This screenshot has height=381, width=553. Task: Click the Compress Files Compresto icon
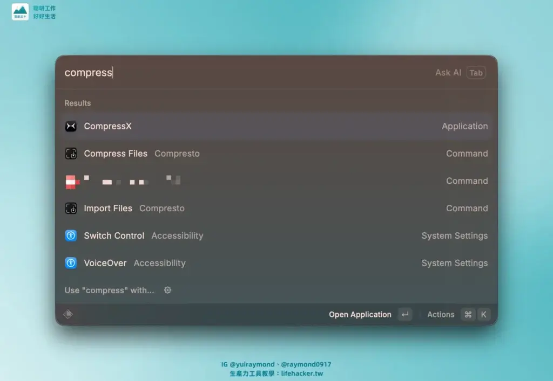click(71, 154)
